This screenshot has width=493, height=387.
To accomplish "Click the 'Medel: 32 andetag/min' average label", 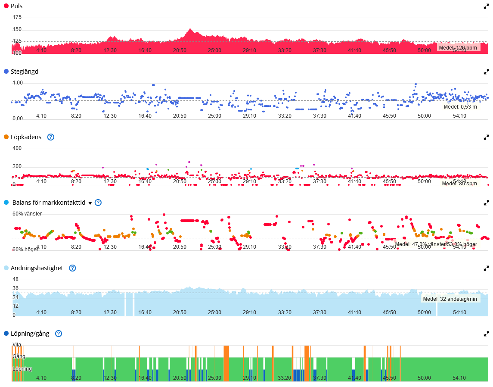I will [450, 299].
